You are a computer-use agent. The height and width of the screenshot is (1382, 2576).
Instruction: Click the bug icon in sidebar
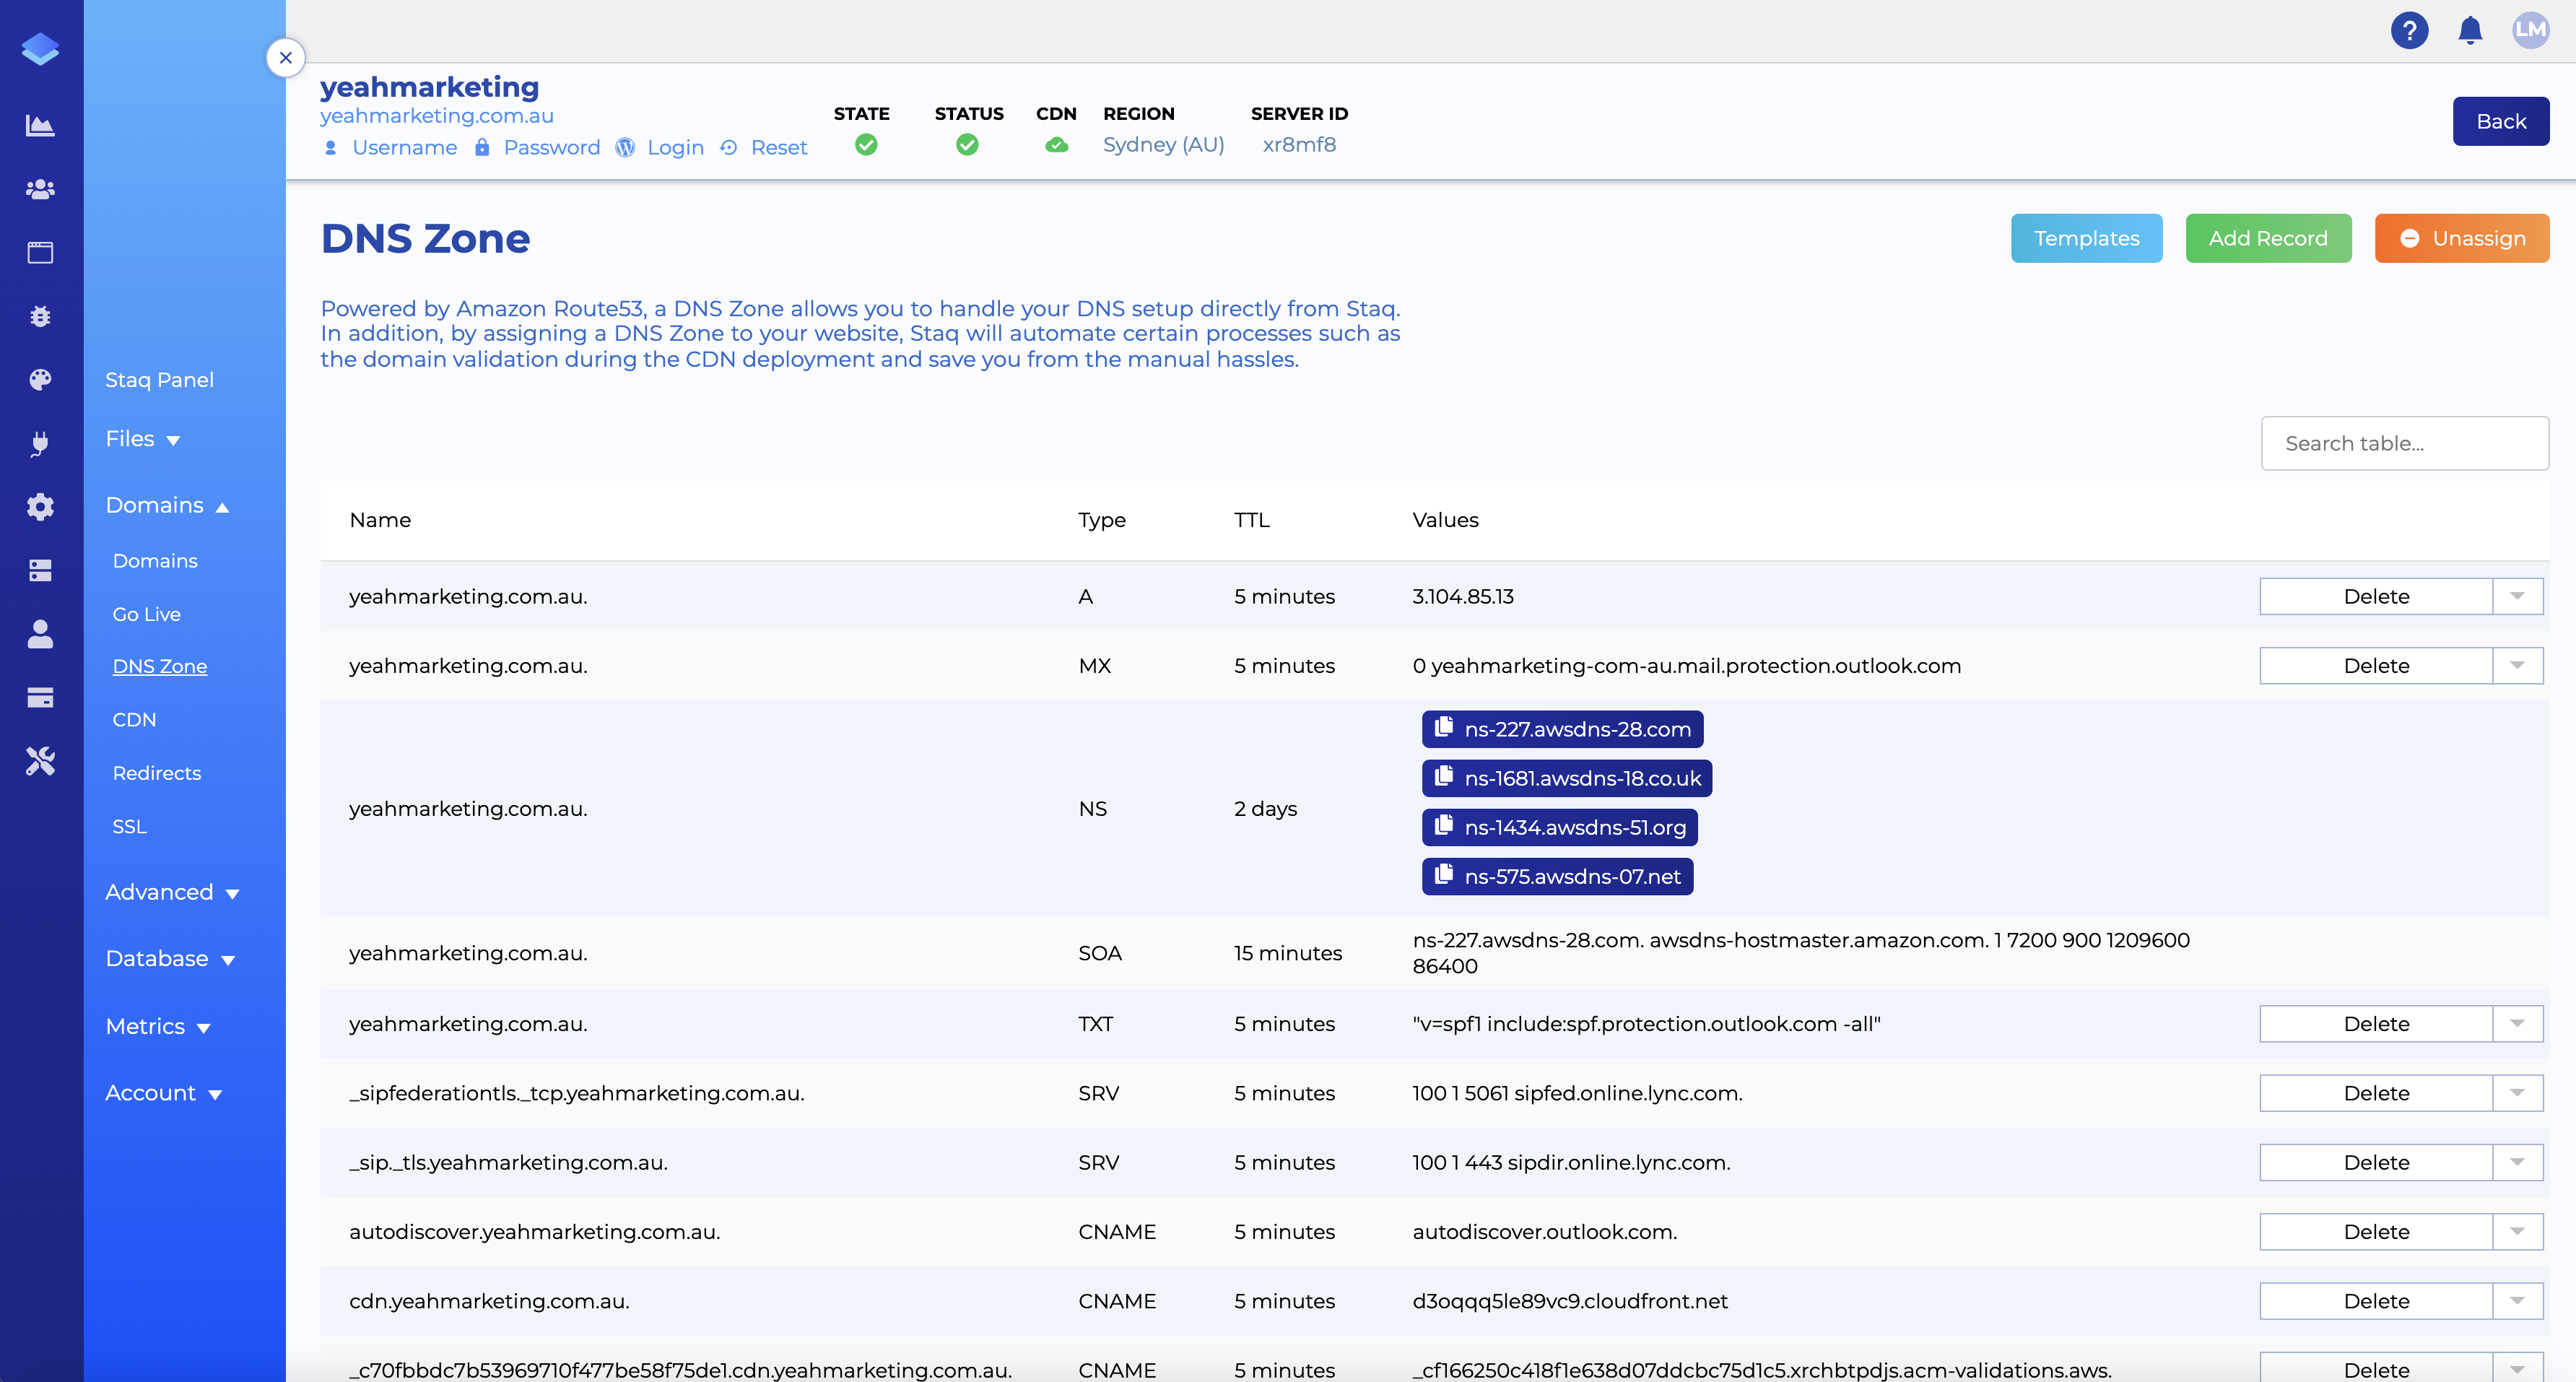point(40,316)
